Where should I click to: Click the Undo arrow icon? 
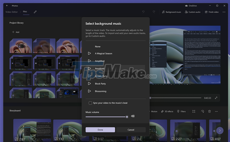pyautogui.click(x=143, y=12)
